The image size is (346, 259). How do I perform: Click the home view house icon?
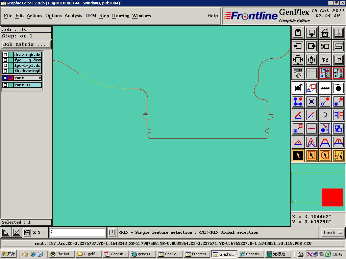coord(325,33)
